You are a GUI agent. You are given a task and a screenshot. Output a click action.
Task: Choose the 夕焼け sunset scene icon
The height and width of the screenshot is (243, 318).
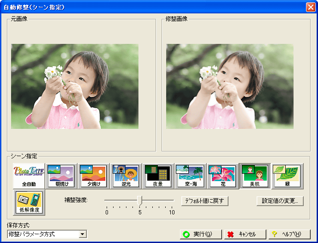tap(93, 176)
